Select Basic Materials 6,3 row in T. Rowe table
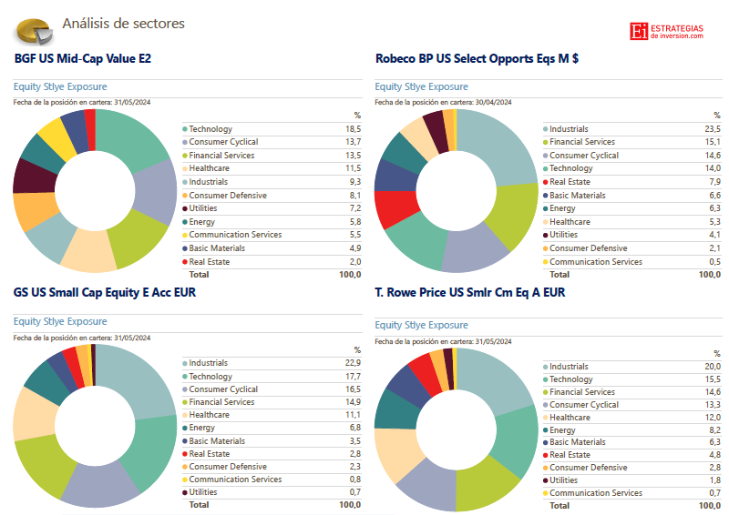 click(632, 442)
